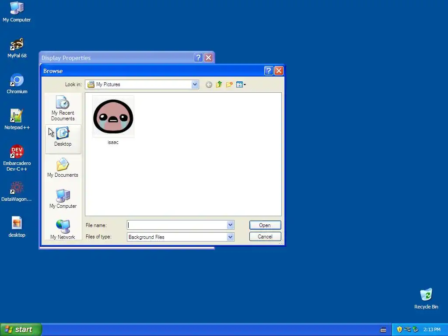Image resolution: width=448 pixels, height=336 pixels.
Task: Open My Recent Documents in the Browse sidebar
Action: [x=63, y=108]
